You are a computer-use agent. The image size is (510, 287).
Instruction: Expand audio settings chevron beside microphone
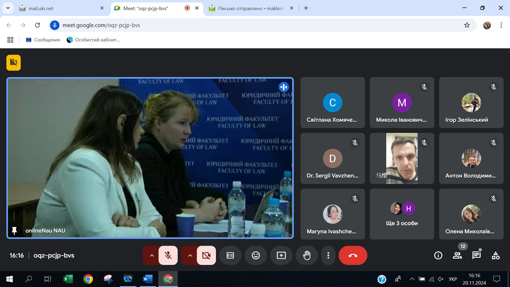pos(151,256)
